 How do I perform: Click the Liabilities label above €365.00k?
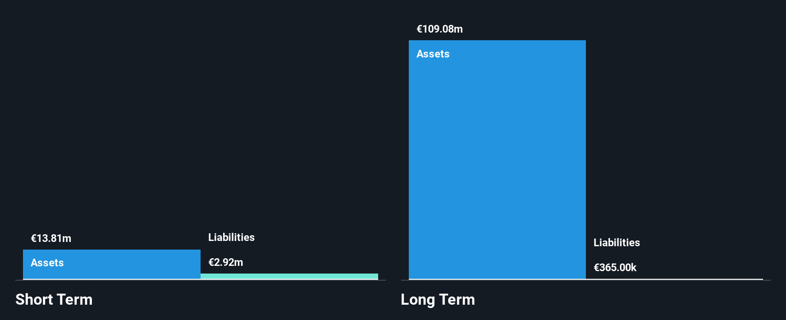tap(617, 243)
